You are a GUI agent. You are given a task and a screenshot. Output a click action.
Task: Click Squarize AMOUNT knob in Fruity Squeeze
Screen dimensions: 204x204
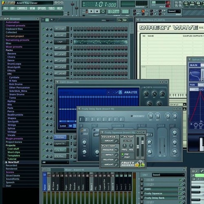[x=116, y=141]
